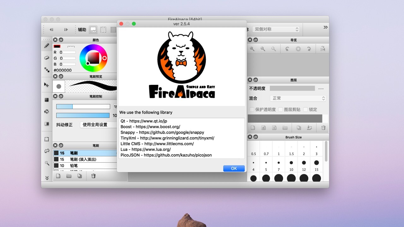
Task: Click the Redo arrow in top toolbar
Action: click(x=66, y=30)
